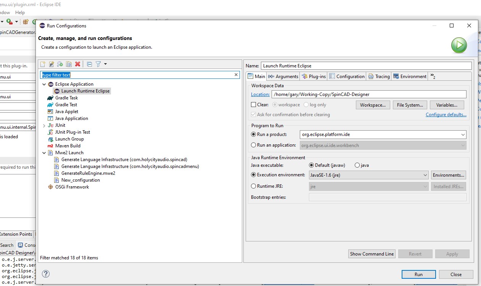Enable the Clear workspace checkbox
Screen dimensions: 481x286
click(x=254, y=105)
